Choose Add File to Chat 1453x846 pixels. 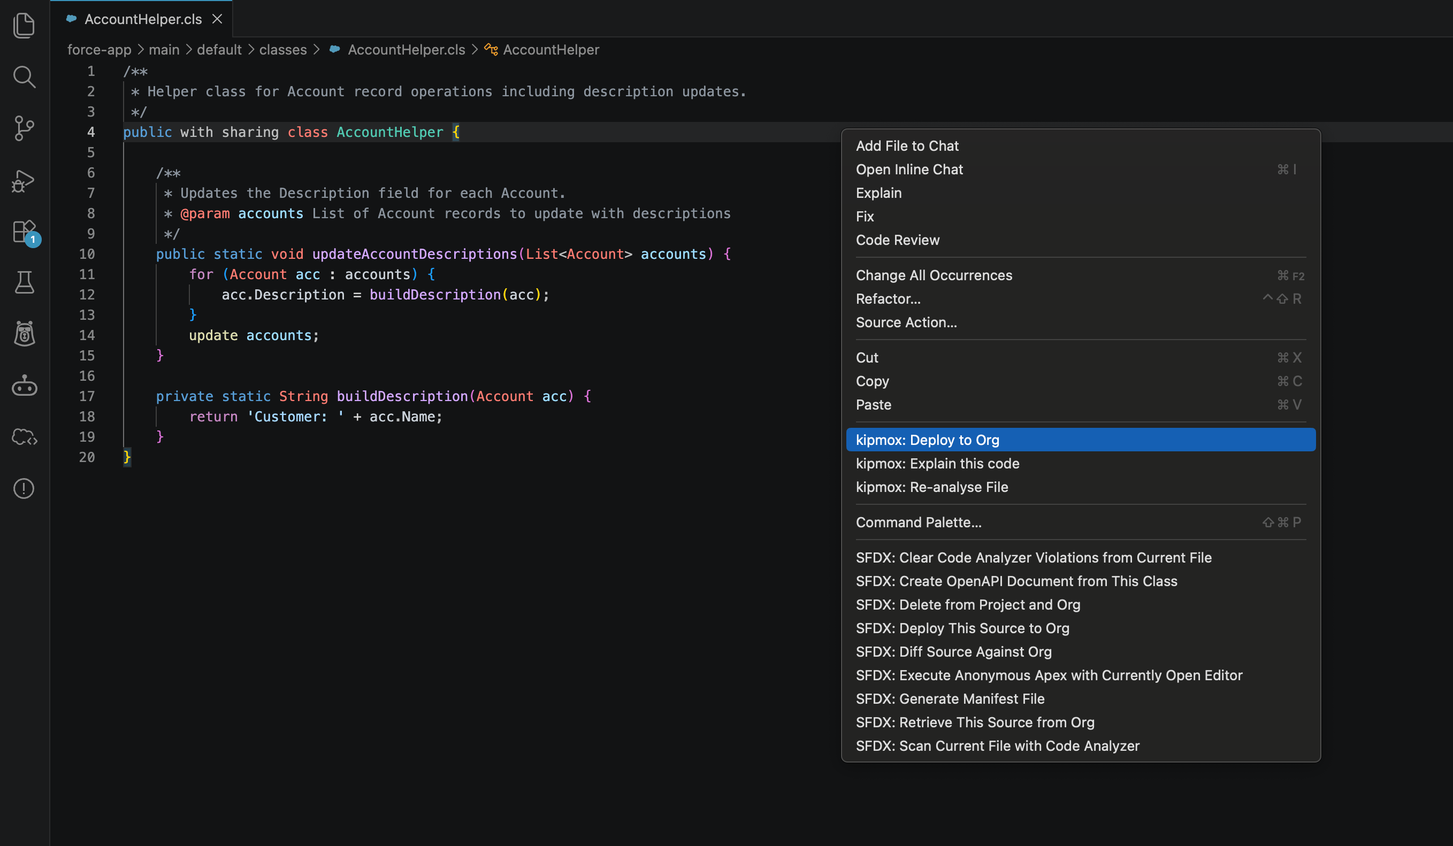click(1081, 146)
